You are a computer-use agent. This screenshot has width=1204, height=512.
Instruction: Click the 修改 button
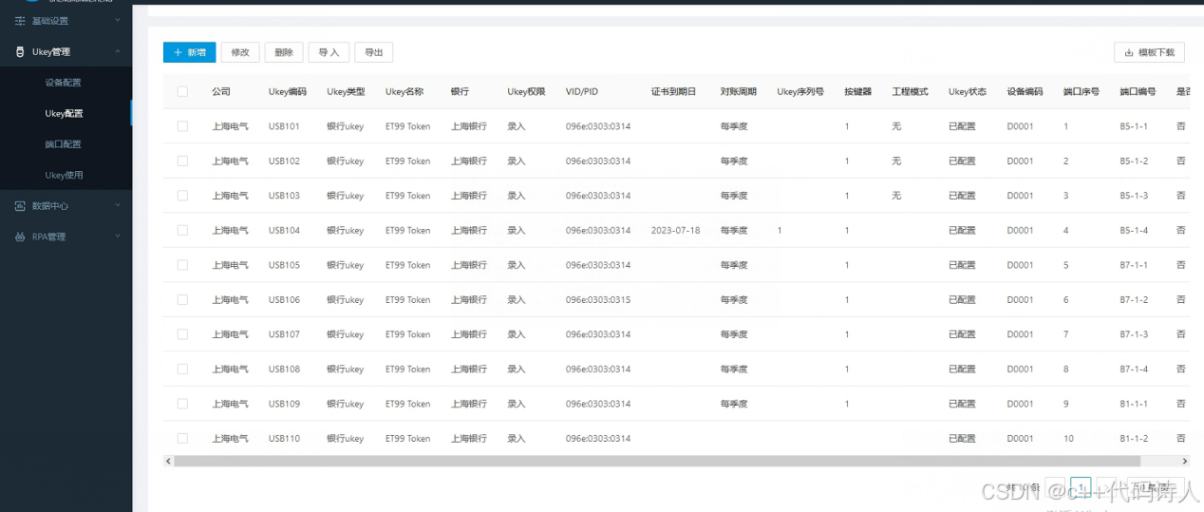(x=240, y=53)
